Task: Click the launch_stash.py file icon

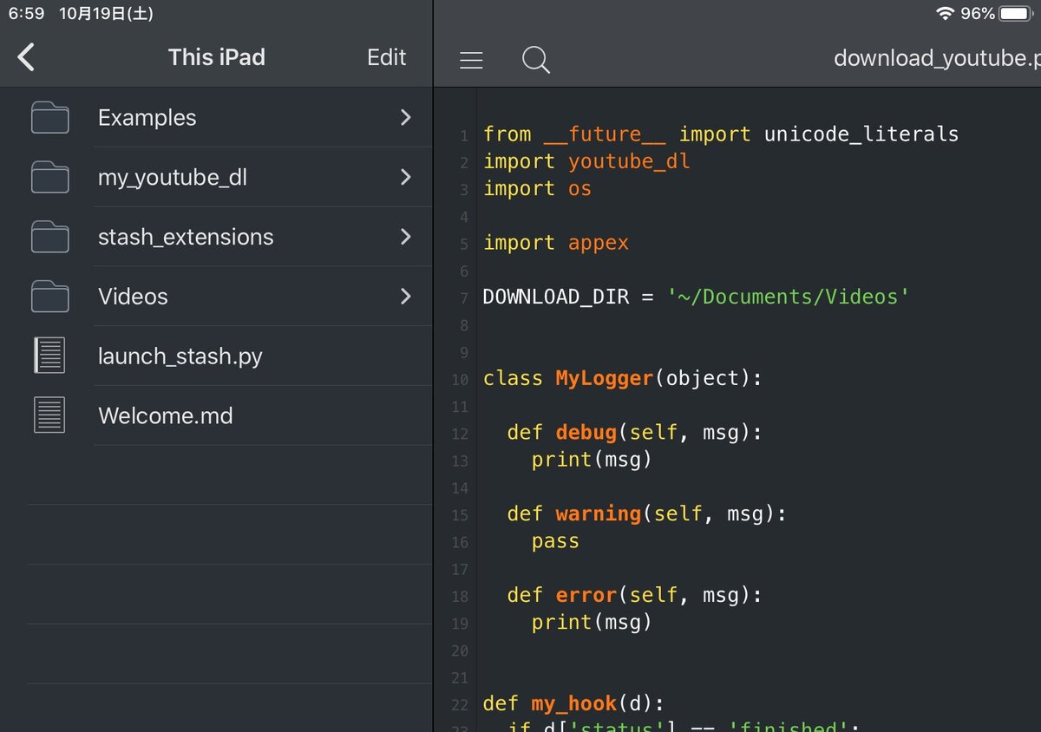Action: click(49, 356)
